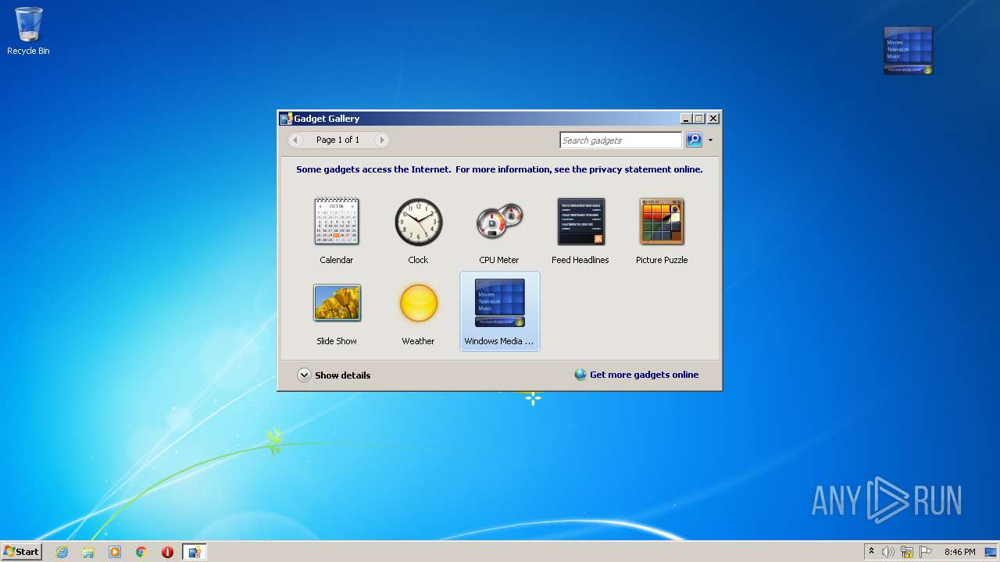Select the Weather gadget
Image resolution: width=1000 pixels, height=562 pixels.
click(x=418, y=311)
